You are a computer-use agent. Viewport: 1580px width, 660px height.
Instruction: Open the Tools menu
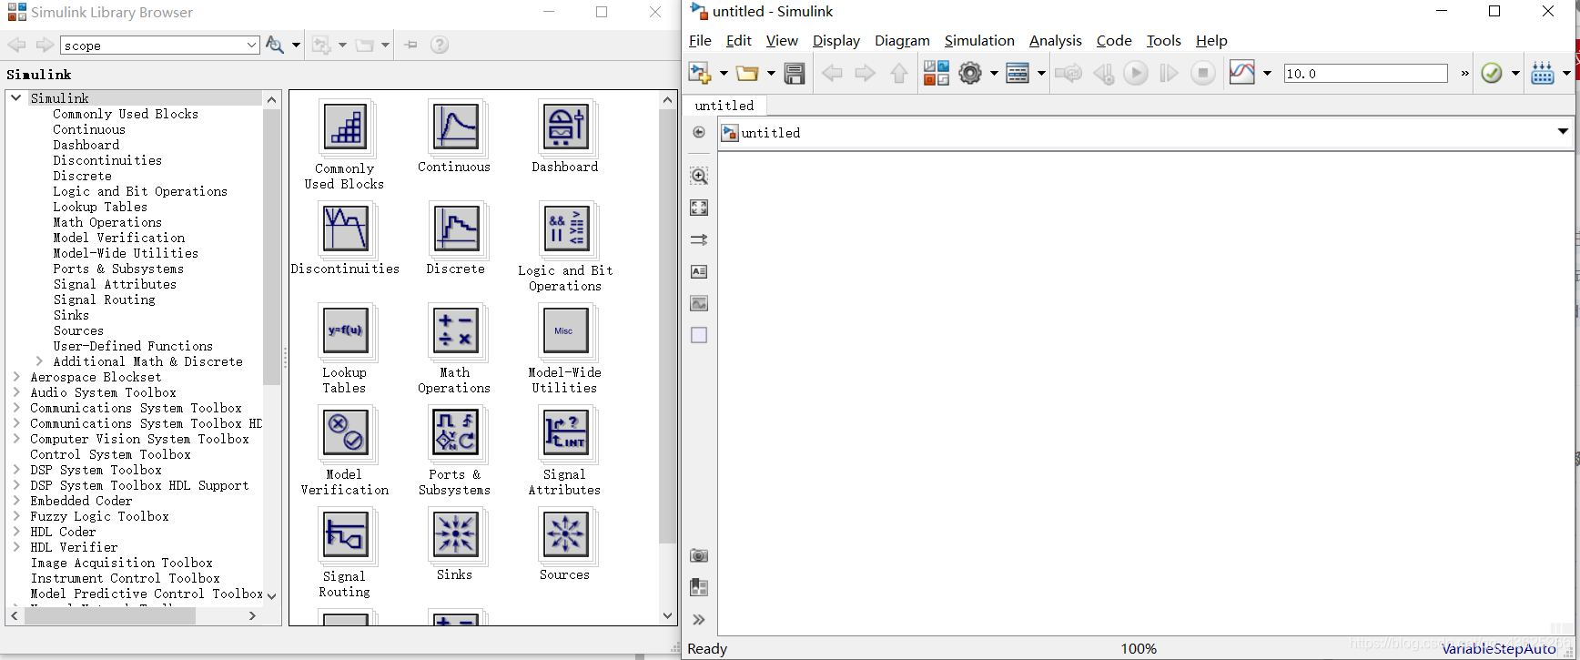1163,41
